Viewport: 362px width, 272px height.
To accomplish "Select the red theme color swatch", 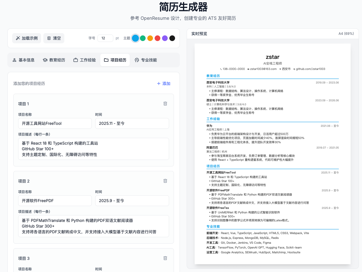I will click(157, 38).
